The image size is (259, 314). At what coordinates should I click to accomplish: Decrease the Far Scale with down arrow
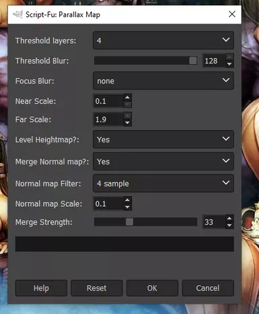[127, 123]
